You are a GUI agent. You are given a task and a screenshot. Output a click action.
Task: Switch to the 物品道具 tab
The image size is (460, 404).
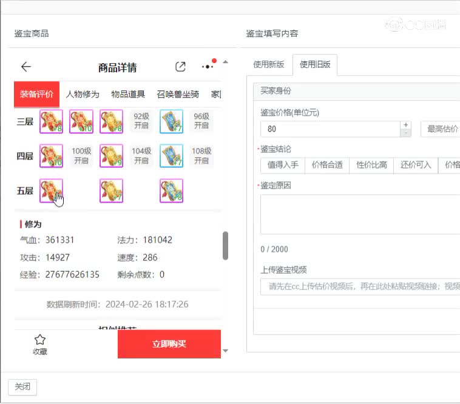tap(128, 94)
